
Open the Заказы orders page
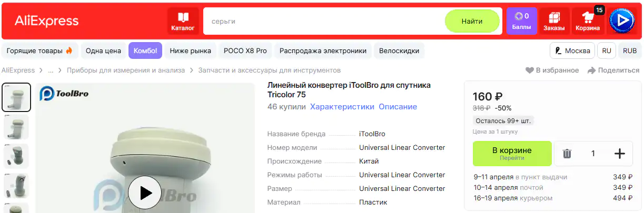pyautogui.click(x=554, y=21)
